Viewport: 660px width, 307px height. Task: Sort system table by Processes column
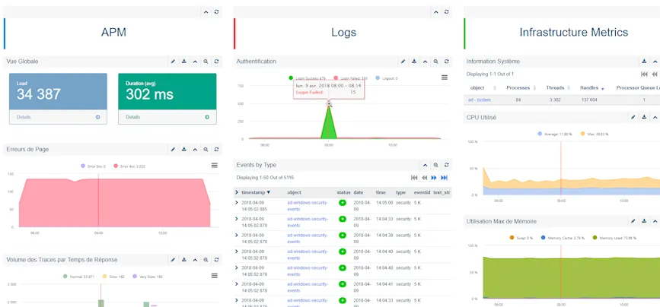tap(518, 88)
